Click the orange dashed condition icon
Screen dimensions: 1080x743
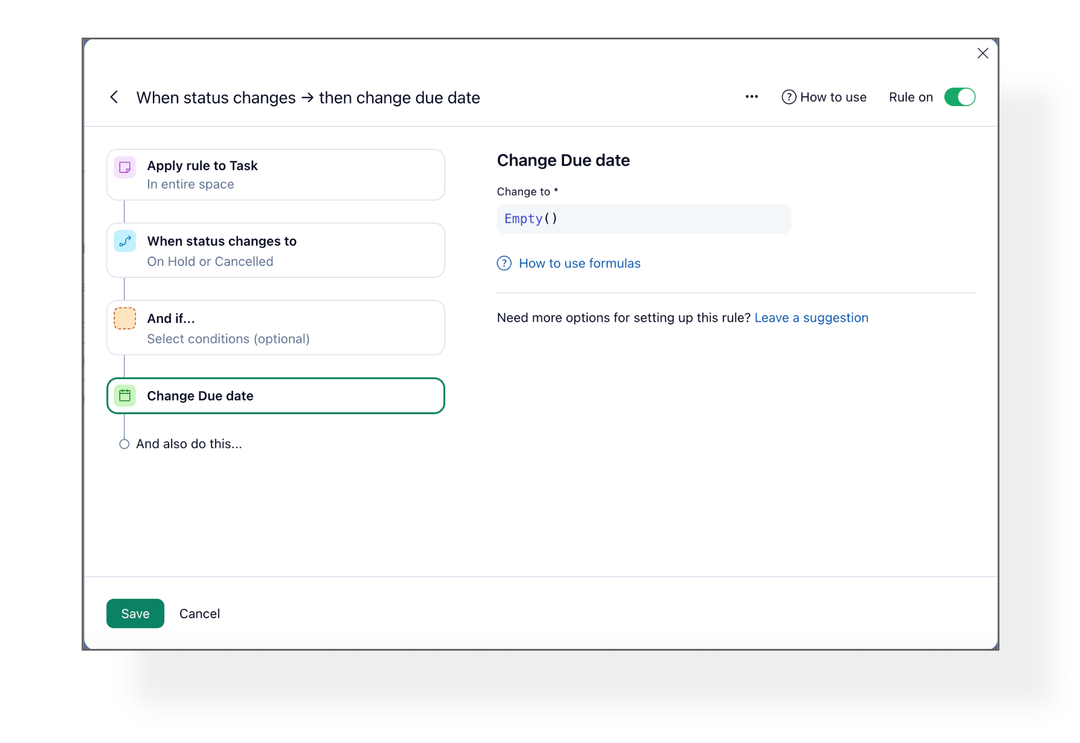click(125, 318)
